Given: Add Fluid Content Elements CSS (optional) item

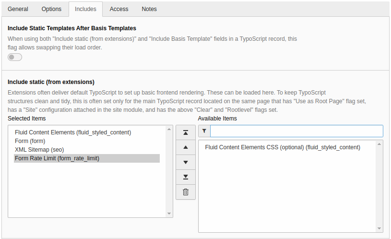Looking at the screenshot, I should coord(287,147).
